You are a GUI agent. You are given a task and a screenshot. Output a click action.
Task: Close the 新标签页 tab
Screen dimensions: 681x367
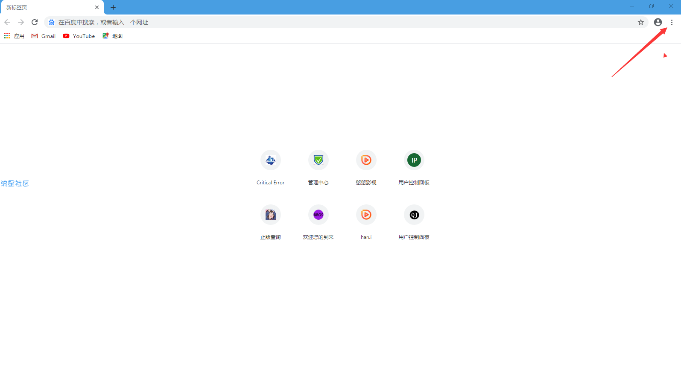click(97, 7)
